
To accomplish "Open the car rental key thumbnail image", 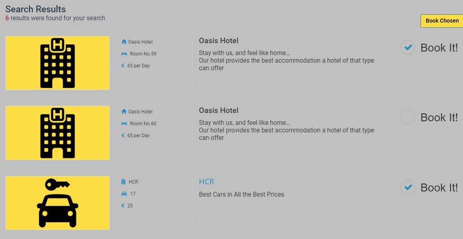I will [57, 203].
